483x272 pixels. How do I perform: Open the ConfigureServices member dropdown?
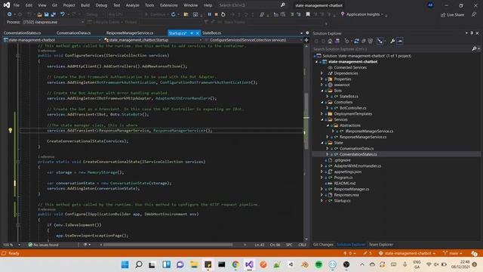254,40
